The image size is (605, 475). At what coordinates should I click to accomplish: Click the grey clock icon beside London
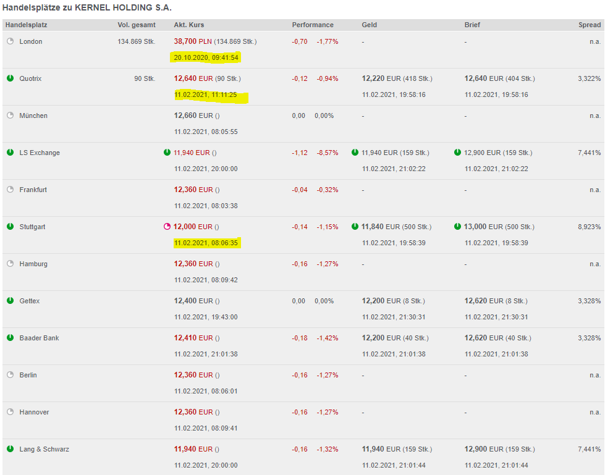point(11,41)
